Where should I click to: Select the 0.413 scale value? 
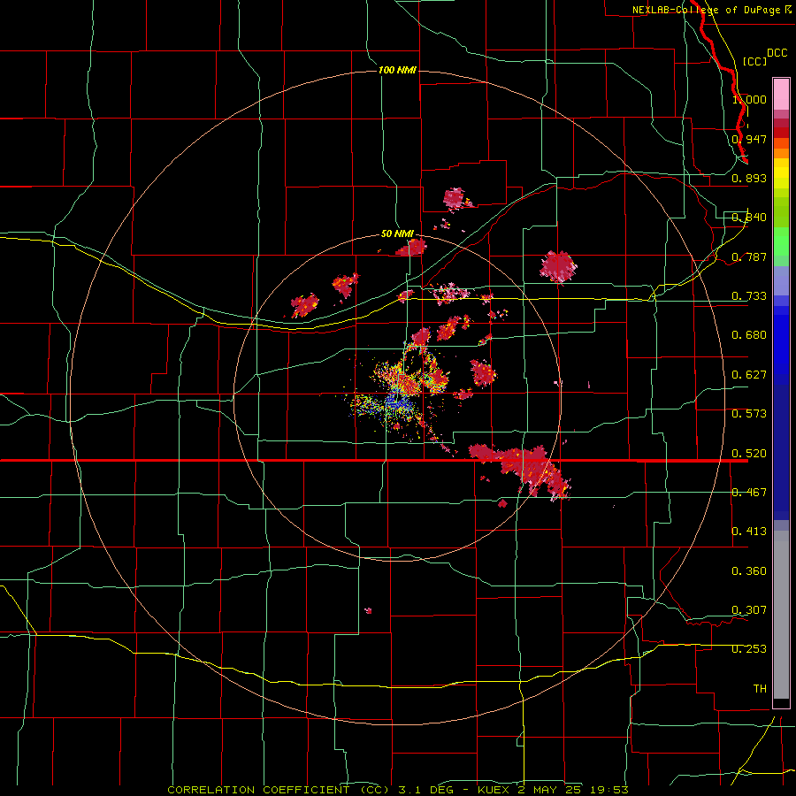(x=749, y=532)
